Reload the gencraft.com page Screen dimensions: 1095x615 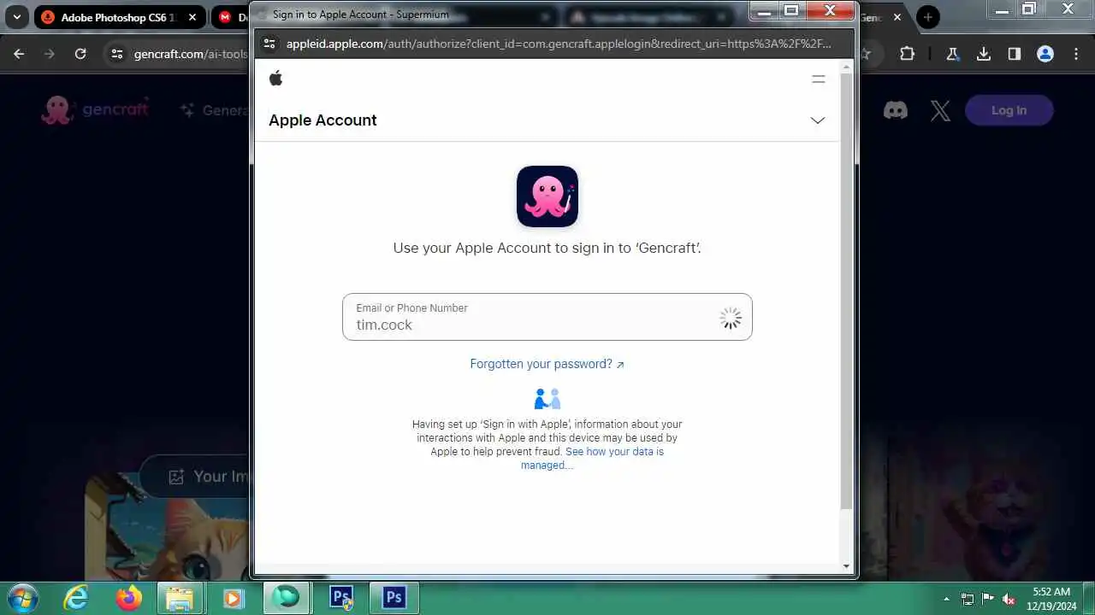pos(80,54)
